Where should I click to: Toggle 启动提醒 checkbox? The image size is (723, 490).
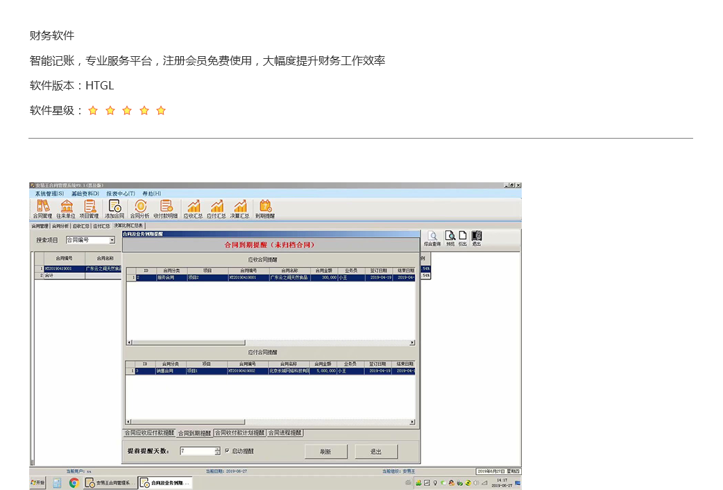click(x=228, y=451)
